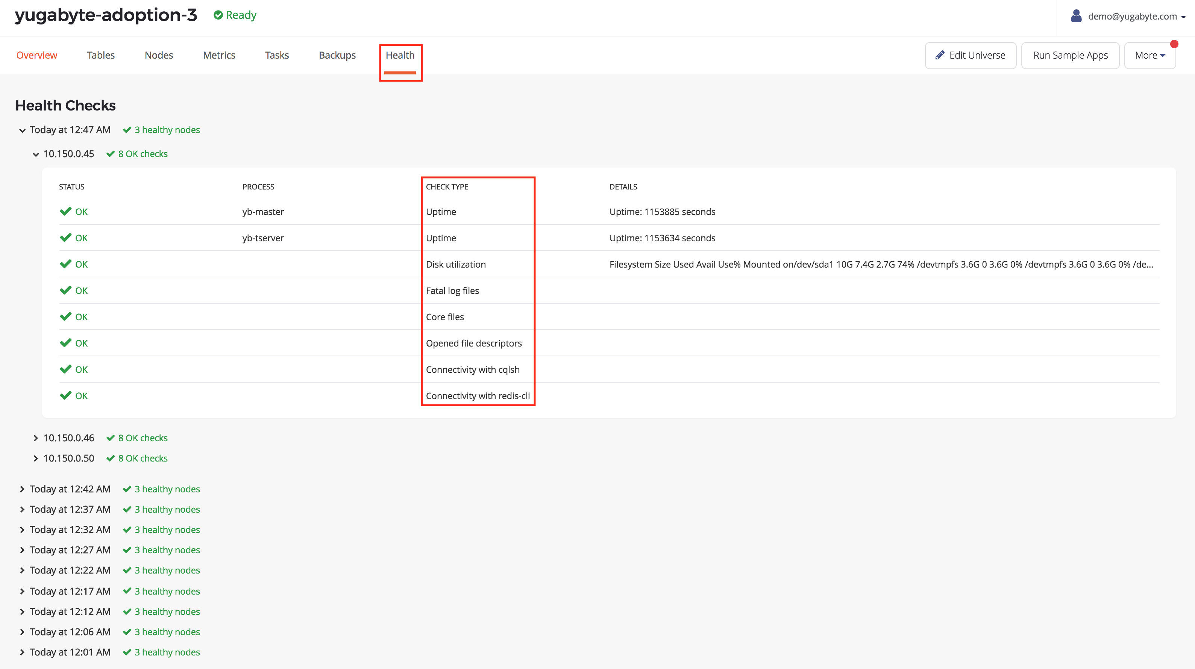The width and height of the screenshot is (1195, 669).
Task: Click checkmark icon in Fatal log files row
Action: point(65,291)
